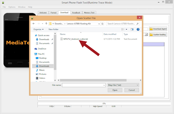Screen dimensions: 174x114
Task: Refresh the Lenovo-A7000-Rooting-Kit folder view
Action: (102, 24)
